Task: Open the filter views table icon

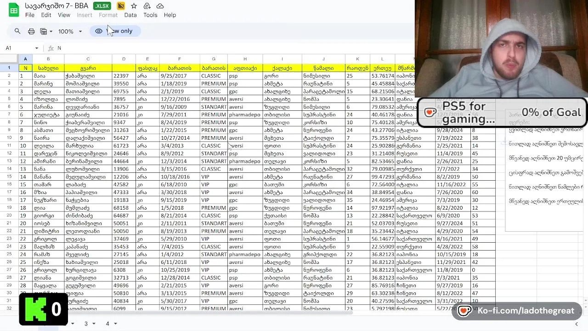Action: click(x=44, y=31)
